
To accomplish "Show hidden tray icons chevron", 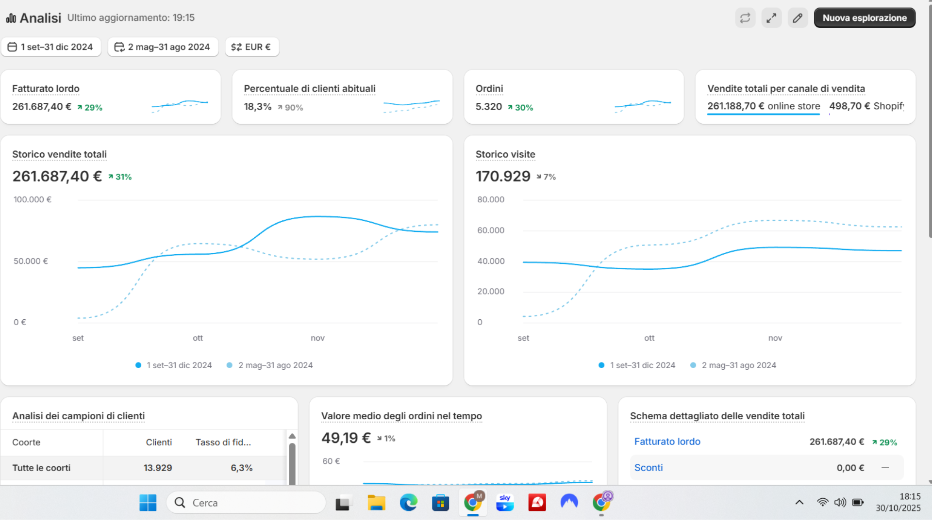I will tap(799, 502).
